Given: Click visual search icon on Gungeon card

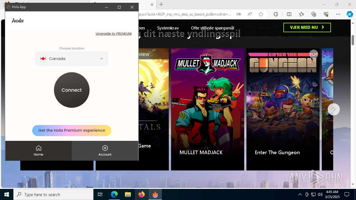Looking at the screenshot, I should pyautogui.click(x=313, y=54).
